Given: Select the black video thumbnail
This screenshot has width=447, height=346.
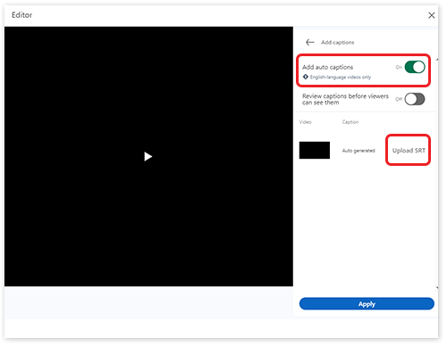Looking at the screenshot, I should [x=315, y=150].
